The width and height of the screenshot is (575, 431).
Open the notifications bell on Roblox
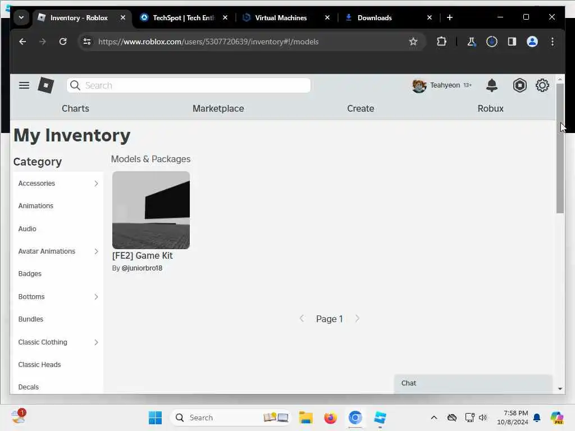(492, 85)
